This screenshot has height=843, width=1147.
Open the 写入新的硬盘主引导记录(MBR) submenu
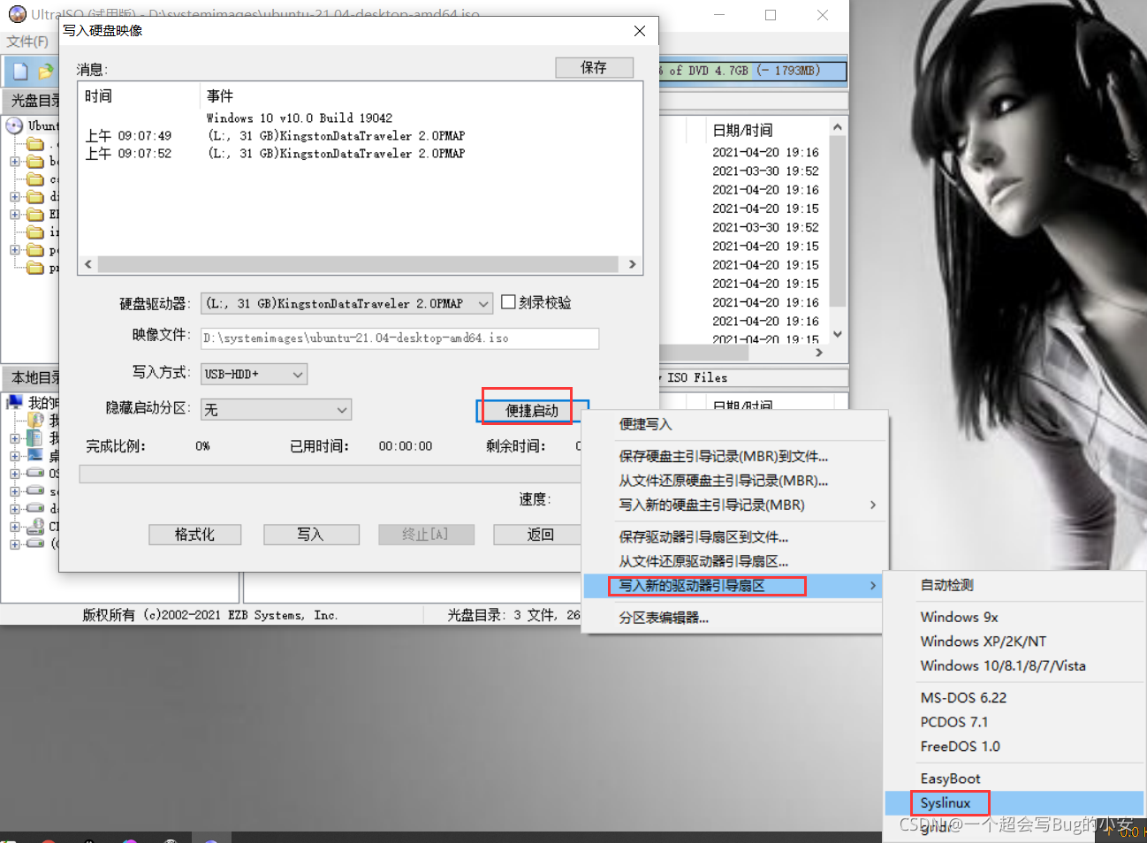coord(733,505)
